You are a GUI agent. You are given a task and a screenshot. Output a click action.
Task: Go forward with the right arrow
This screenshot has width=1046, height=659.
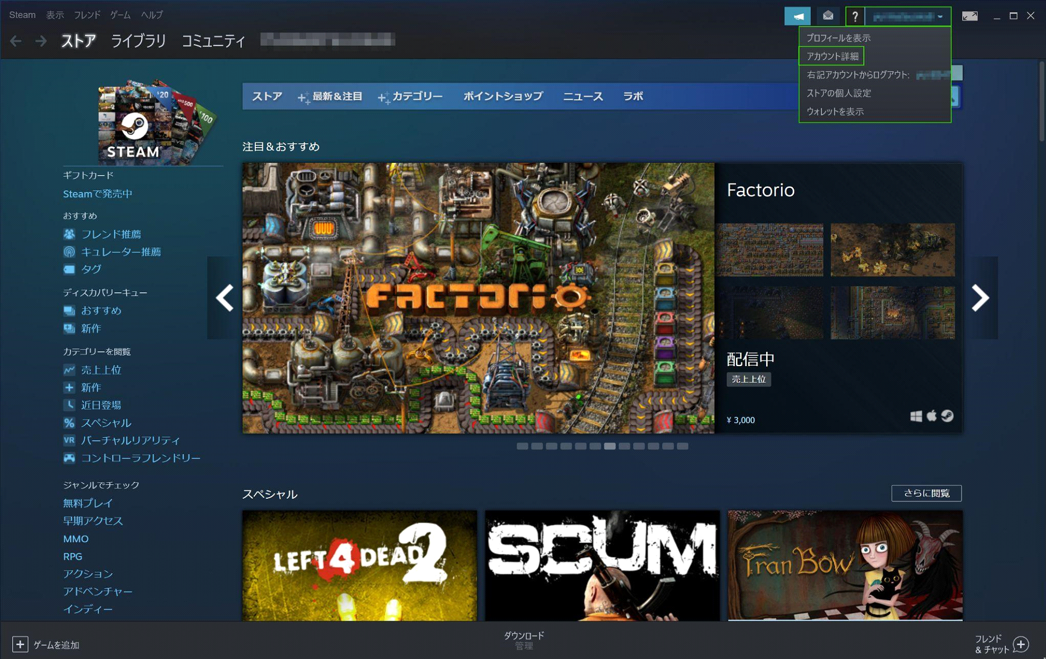coord(41,41)
